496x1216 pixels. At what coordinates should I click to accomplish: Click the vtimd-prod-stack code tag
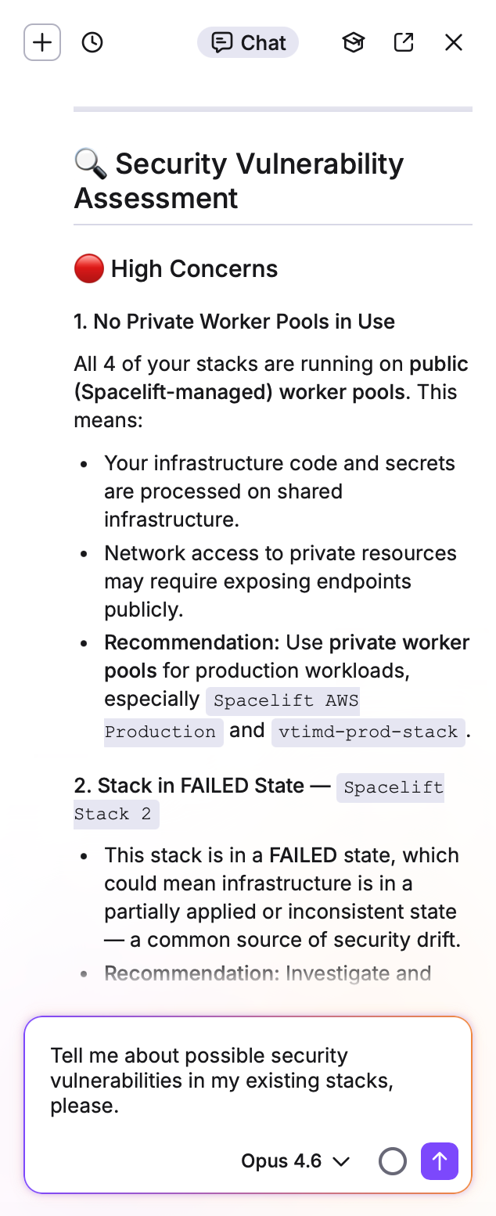pos(368,732)
